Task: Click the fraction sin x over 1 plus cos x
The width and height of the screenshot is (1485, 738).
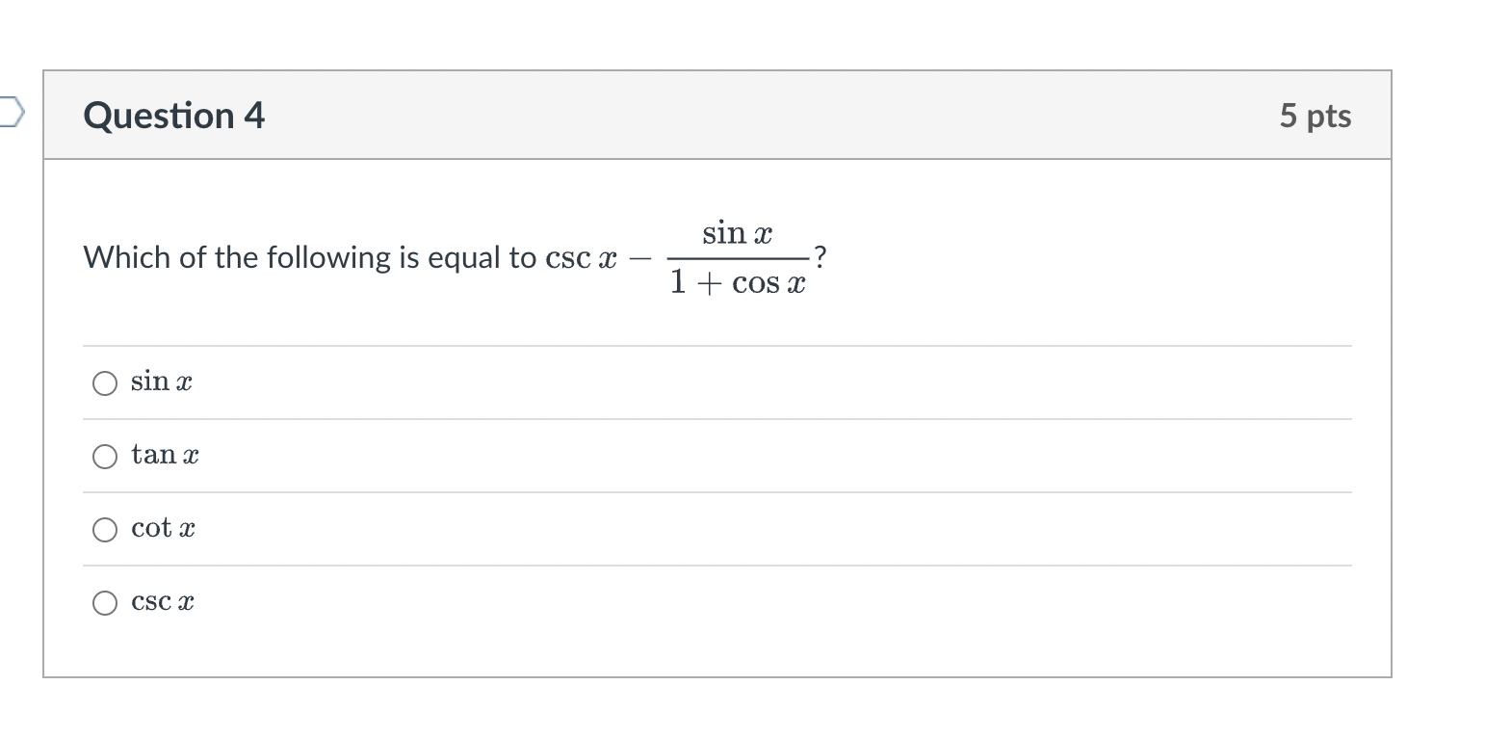Action: 737,256
